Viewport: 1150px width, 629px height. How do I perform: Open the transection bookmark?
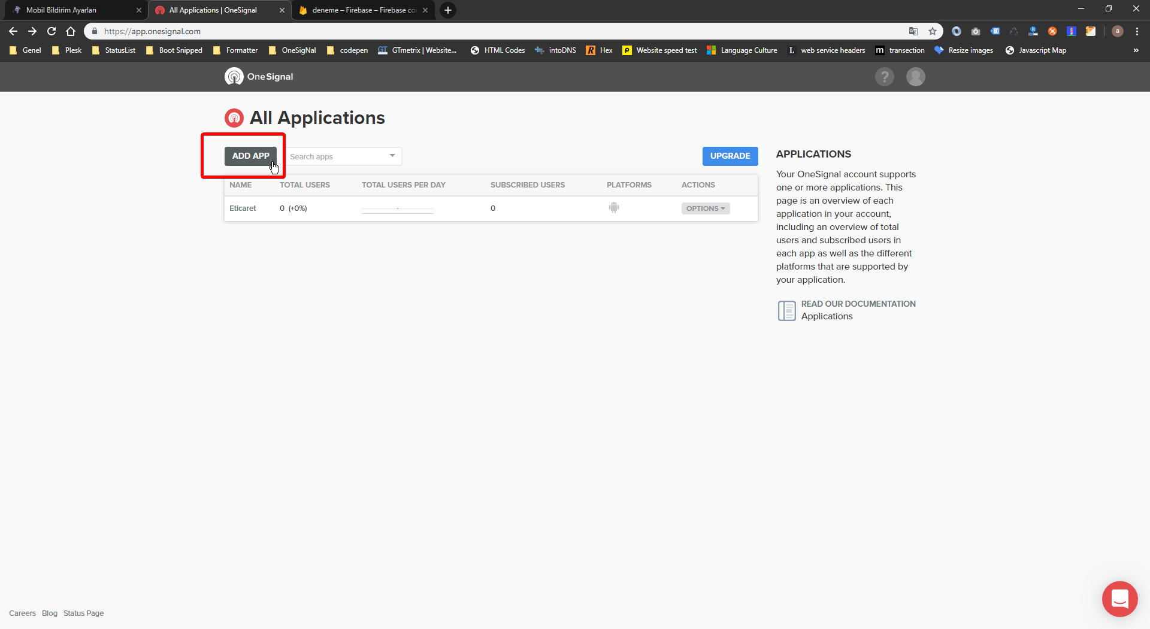pyautogui.click(x=900, y=50)
